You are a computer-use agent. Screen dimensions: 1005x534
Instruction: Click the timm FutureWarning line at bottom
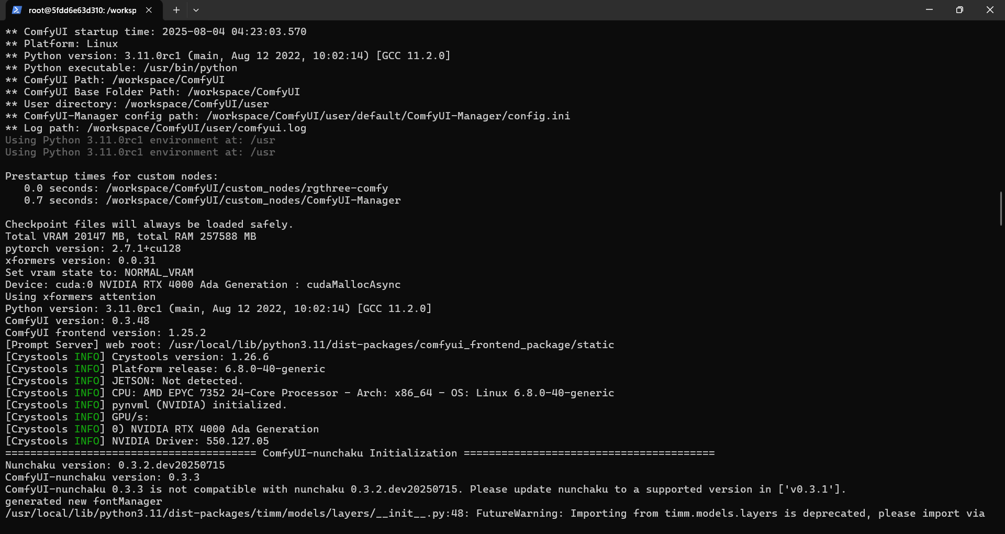point(495,513)
